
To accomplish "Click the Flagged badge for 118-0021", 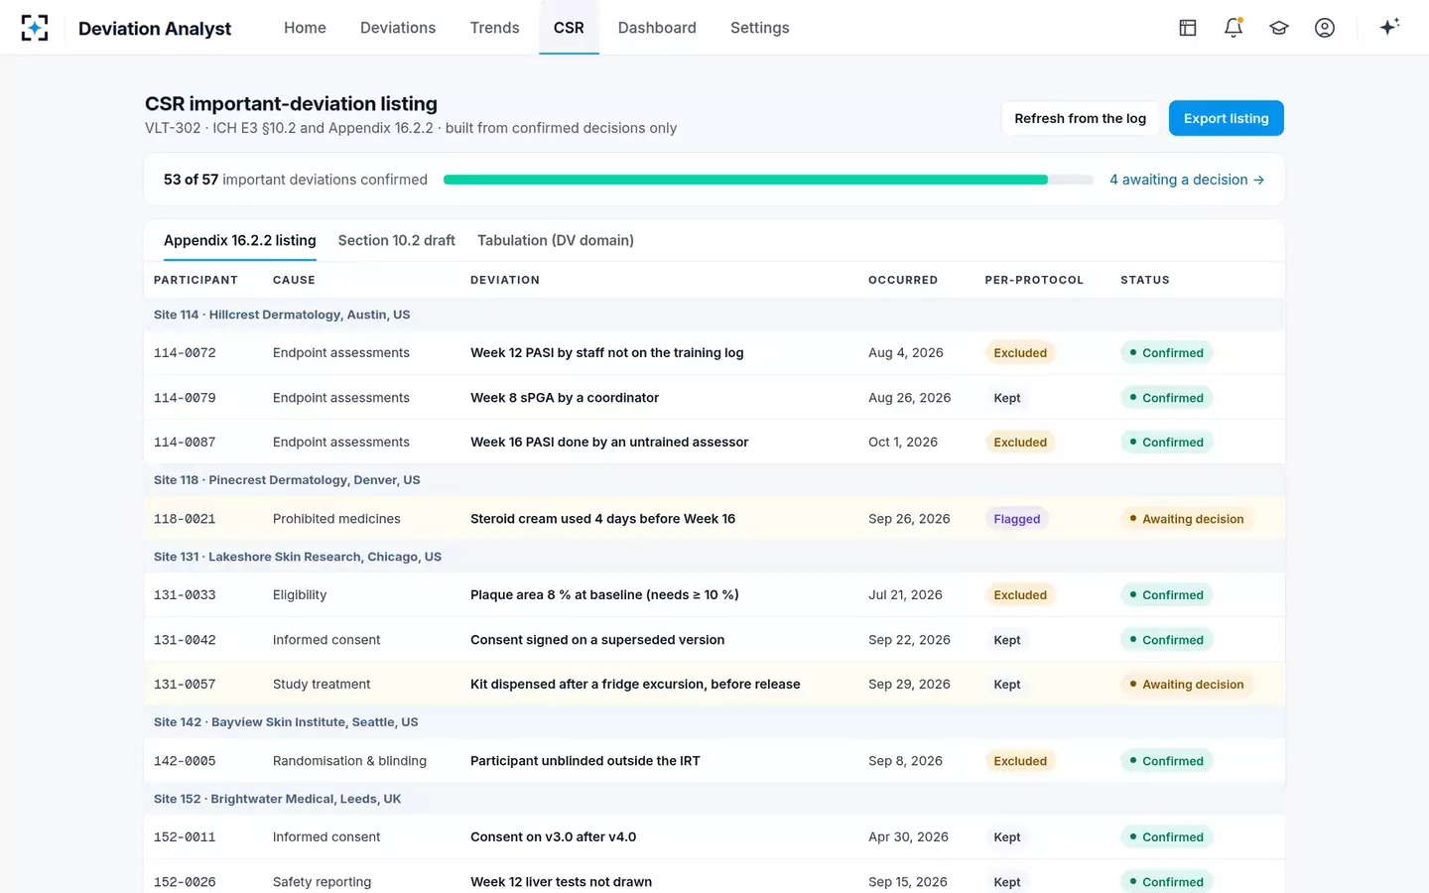I will click(x=1017, y=519).
